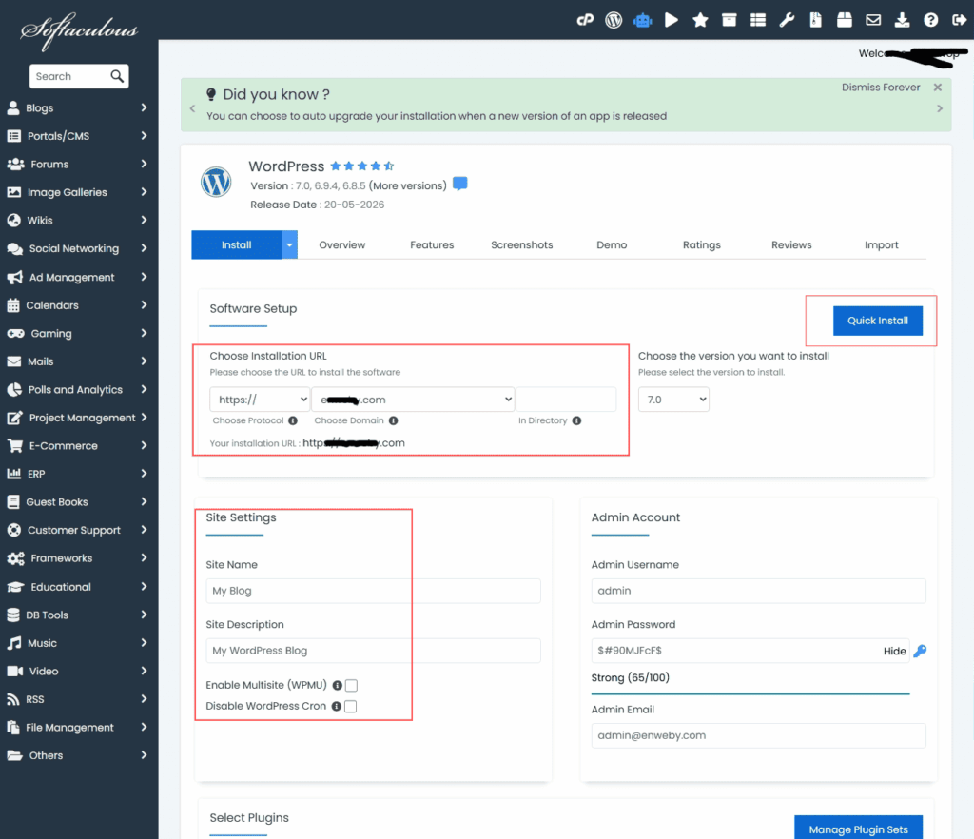
Task: Click the Softaculous logo
Action: 79,30
